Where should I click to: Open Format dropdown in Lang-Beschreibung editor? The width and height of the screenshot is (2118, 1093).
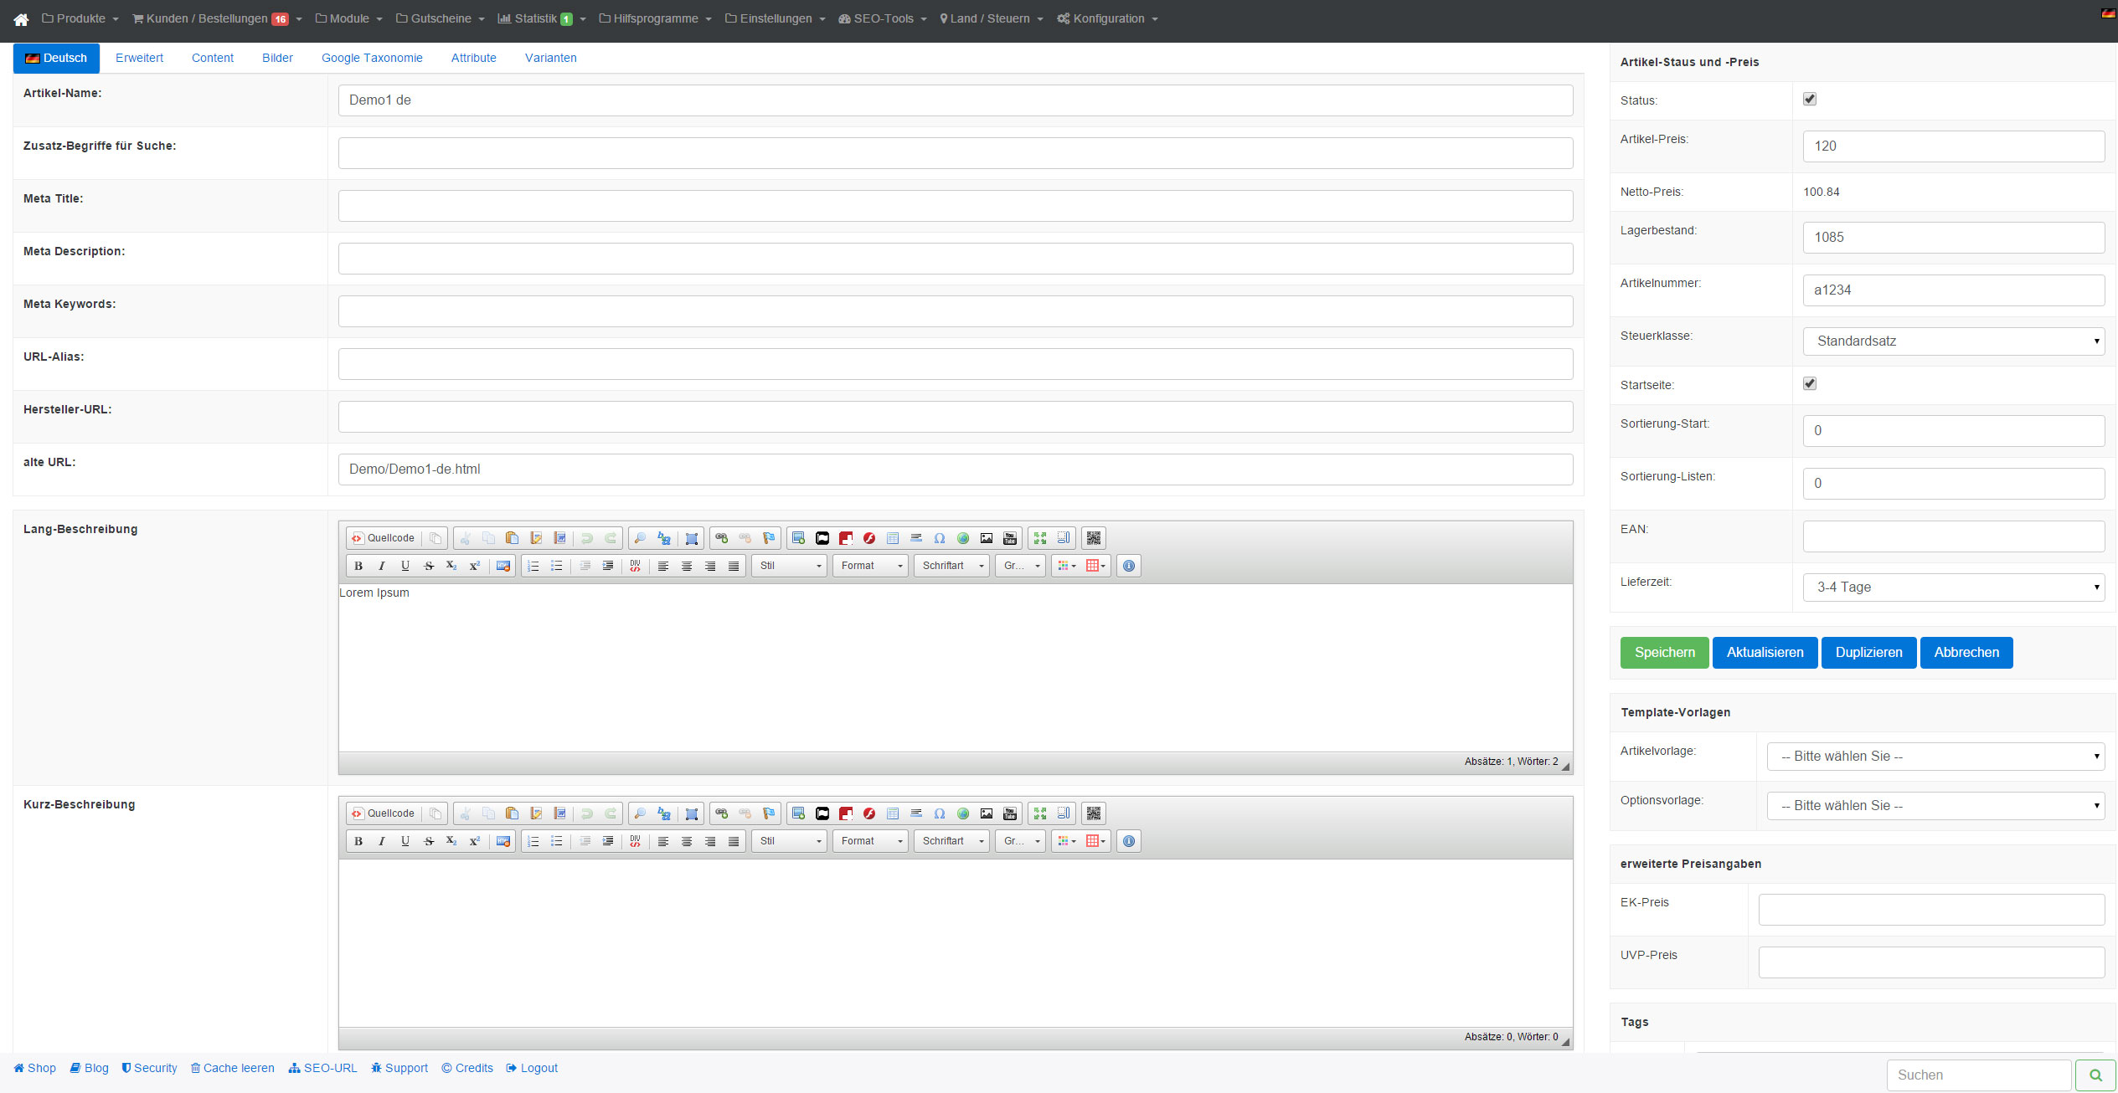(x=870, y=566)
